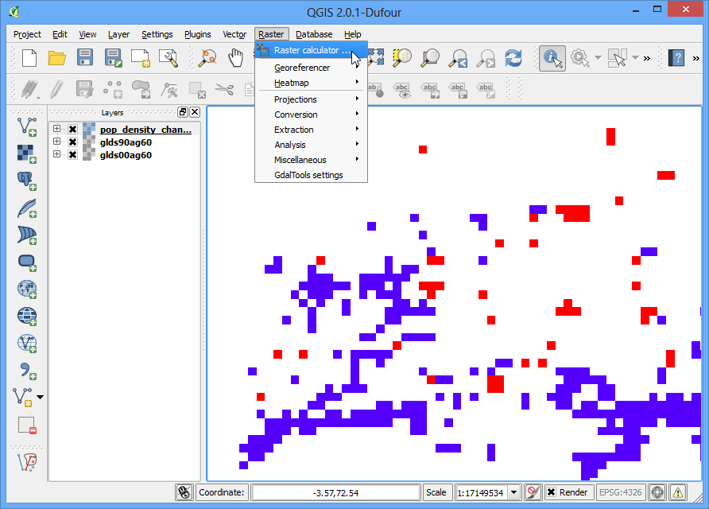Click the Coordinate input field
The image size is (709, 509).
pyautogui.click(x=335, y=493)
